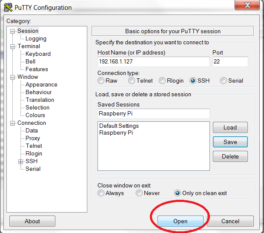Select Appearance under Window category
The width and height of the screenshot is (264, 233).
pos(41,85)
